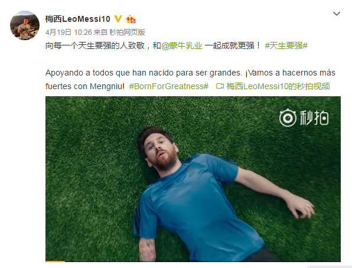This screenshot has width=352, height=268.
Task: Click the Spanish caption text of post
Action: click(190, 80)
